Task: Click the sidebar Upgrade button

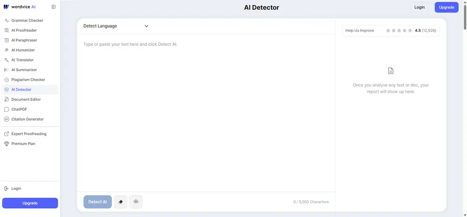Action: (30, 203)
